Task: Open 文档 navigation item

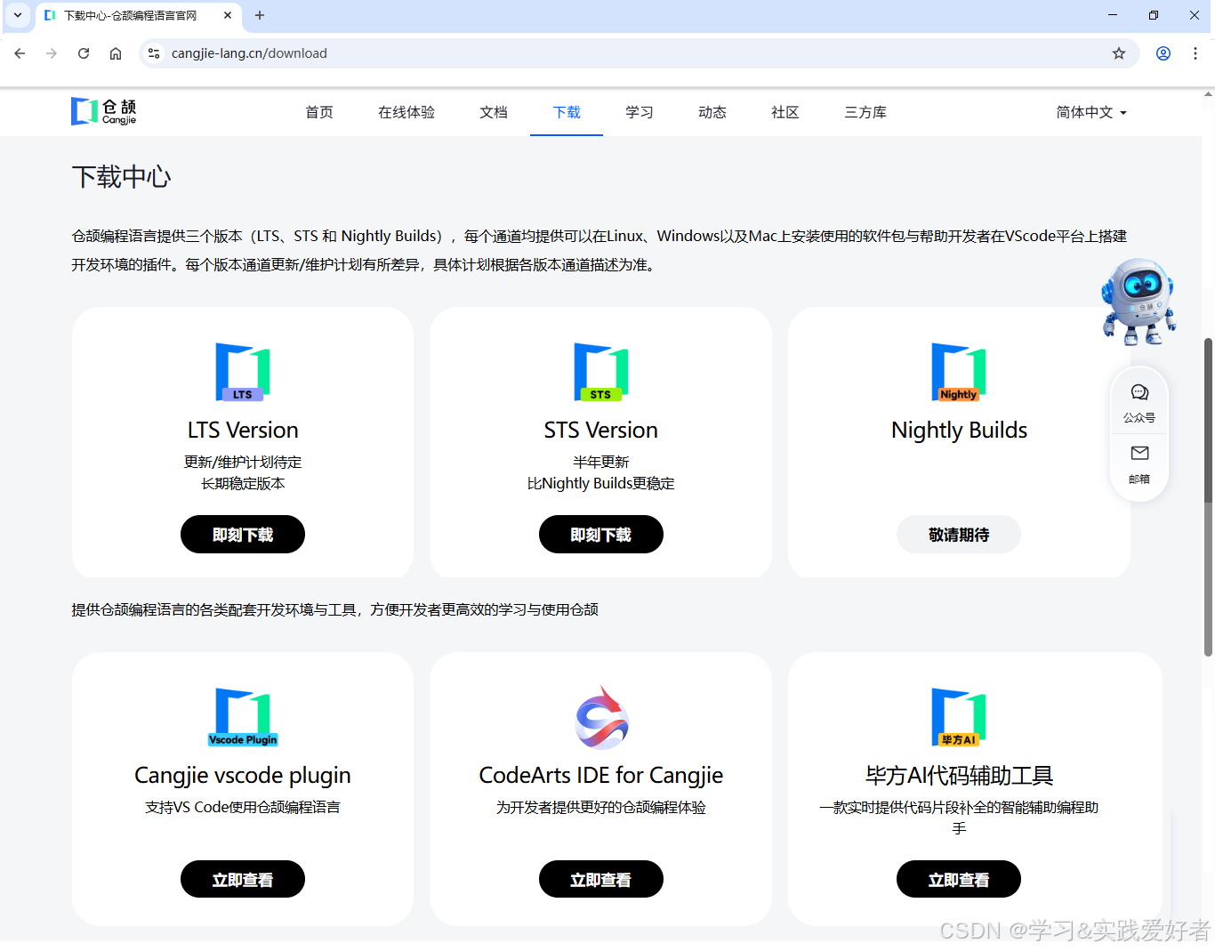Action: (x=494, y=112)
